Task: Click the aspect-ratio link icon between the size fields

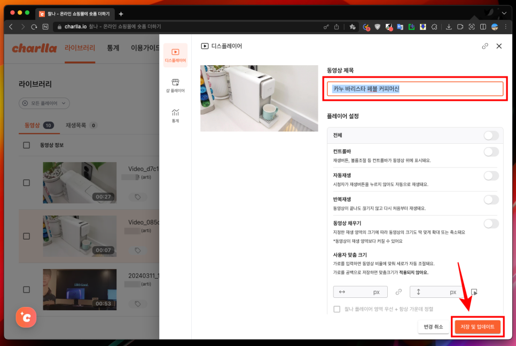Action: pyautogui.click(x=398, y=292)
